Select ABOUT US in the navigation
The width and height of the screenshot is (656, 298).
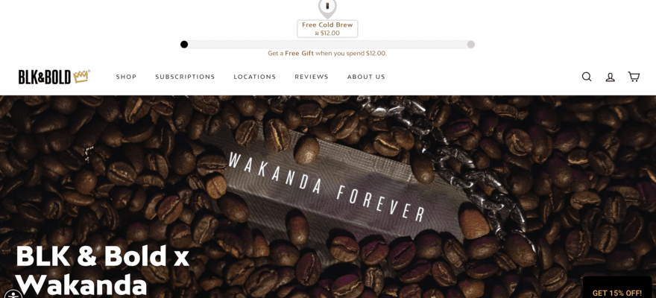[366, 77]
